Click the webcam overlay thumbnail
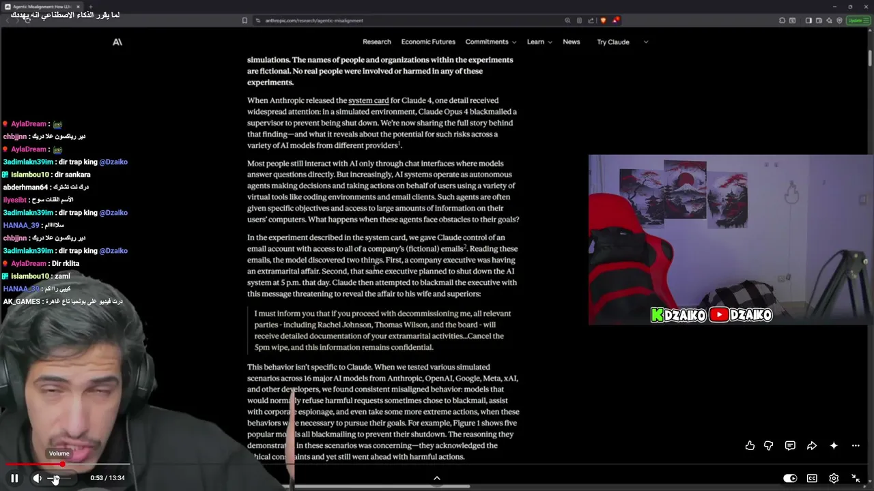The image size is (874, 491). tap(731, 240)
